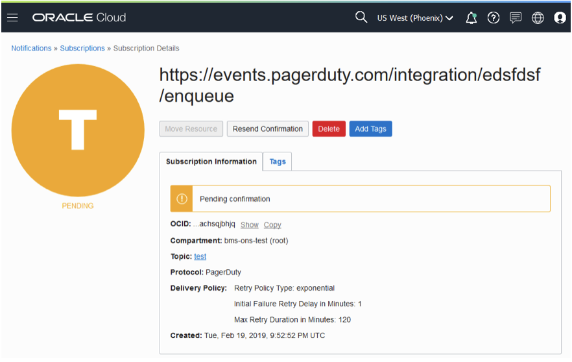Expand the US West (Phoenix) region dropdown
This screenshot has height=362, width=572.
(415, 18)
